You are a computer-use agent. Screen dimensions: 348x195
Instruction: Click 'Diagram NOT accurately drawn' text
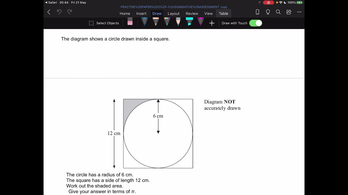[222, 105]
